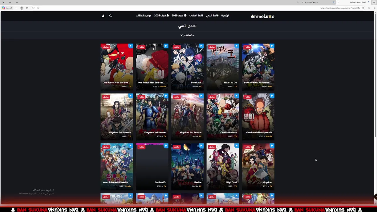View site information lock icon
This screenshot has width=377, height=212.
(x=363, y=8)
